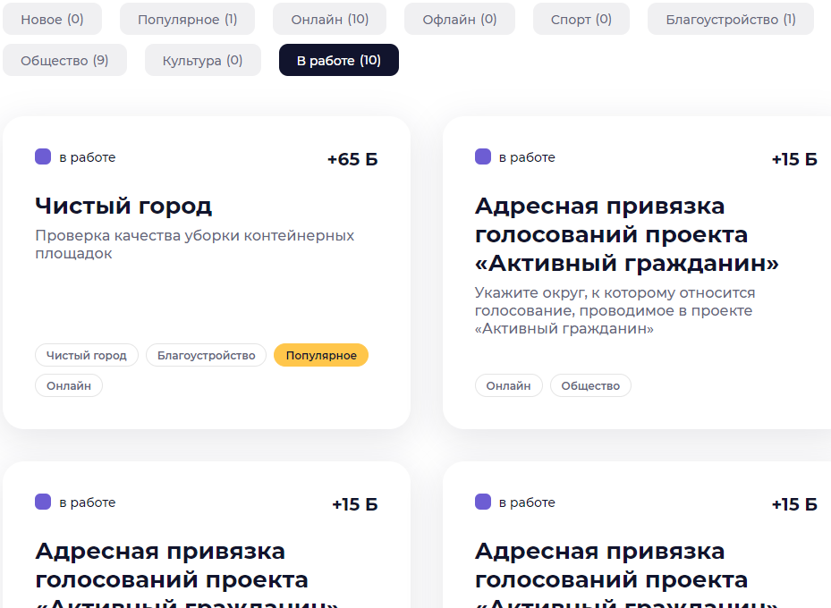Screen dimensions: 831x608
Task: Filter by Благоустройство (1)
Action: (730, 19)
